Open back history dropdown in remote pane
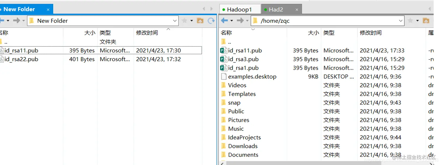Viewport: 441px width, 165px height. (232, 21)
